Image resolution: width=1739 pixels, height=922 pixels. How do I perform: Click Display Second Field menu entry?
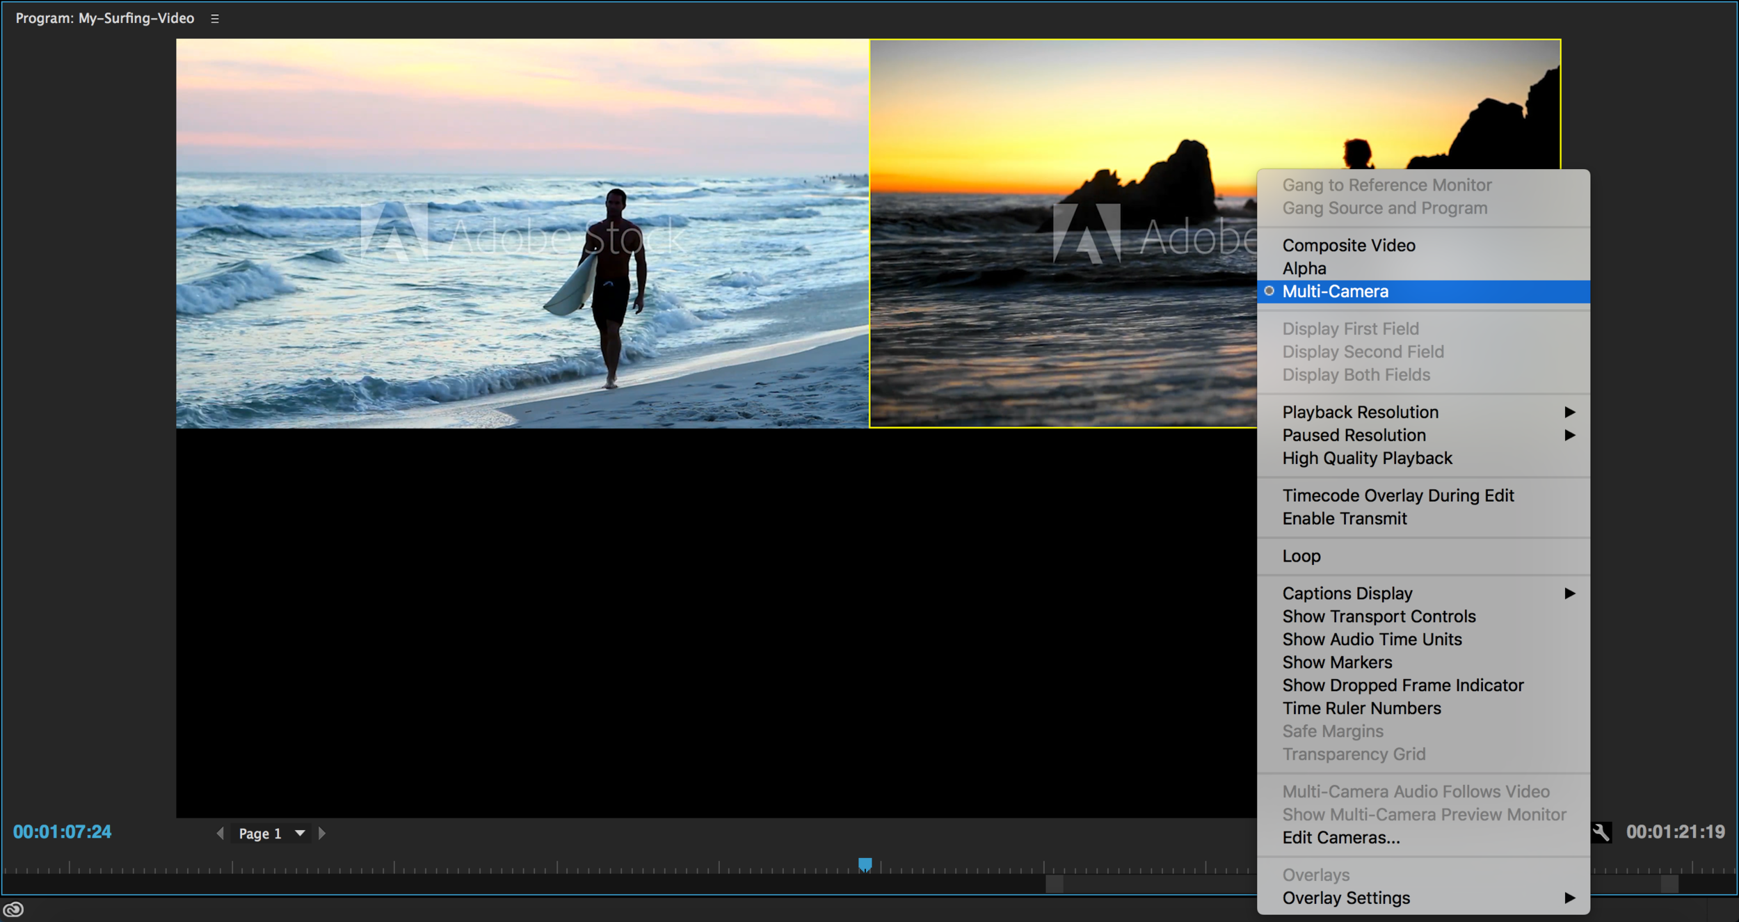(1423, 351)
